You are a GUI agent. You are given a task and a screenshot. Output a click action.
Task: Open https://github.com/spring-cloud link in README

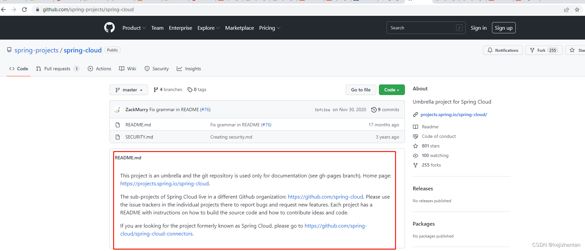pyautogui.click(x=325, y=197)
